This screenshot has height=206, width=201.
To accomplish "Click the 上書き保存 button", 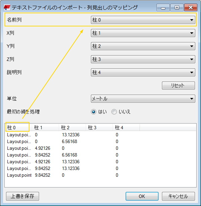I will (23, 196).
